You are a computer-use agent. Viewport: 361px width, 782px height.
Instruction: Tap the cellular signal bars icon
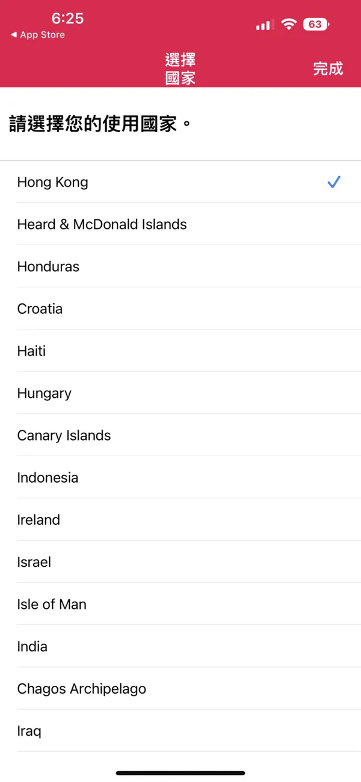point(264,25)
